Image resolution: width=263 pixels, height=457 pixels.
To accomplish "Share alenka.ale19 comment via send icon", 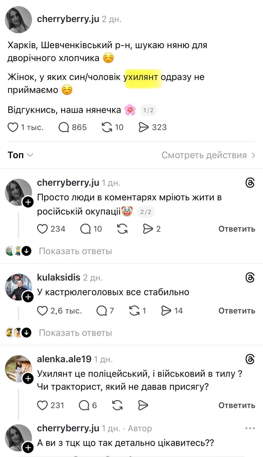I will (143, 405).
